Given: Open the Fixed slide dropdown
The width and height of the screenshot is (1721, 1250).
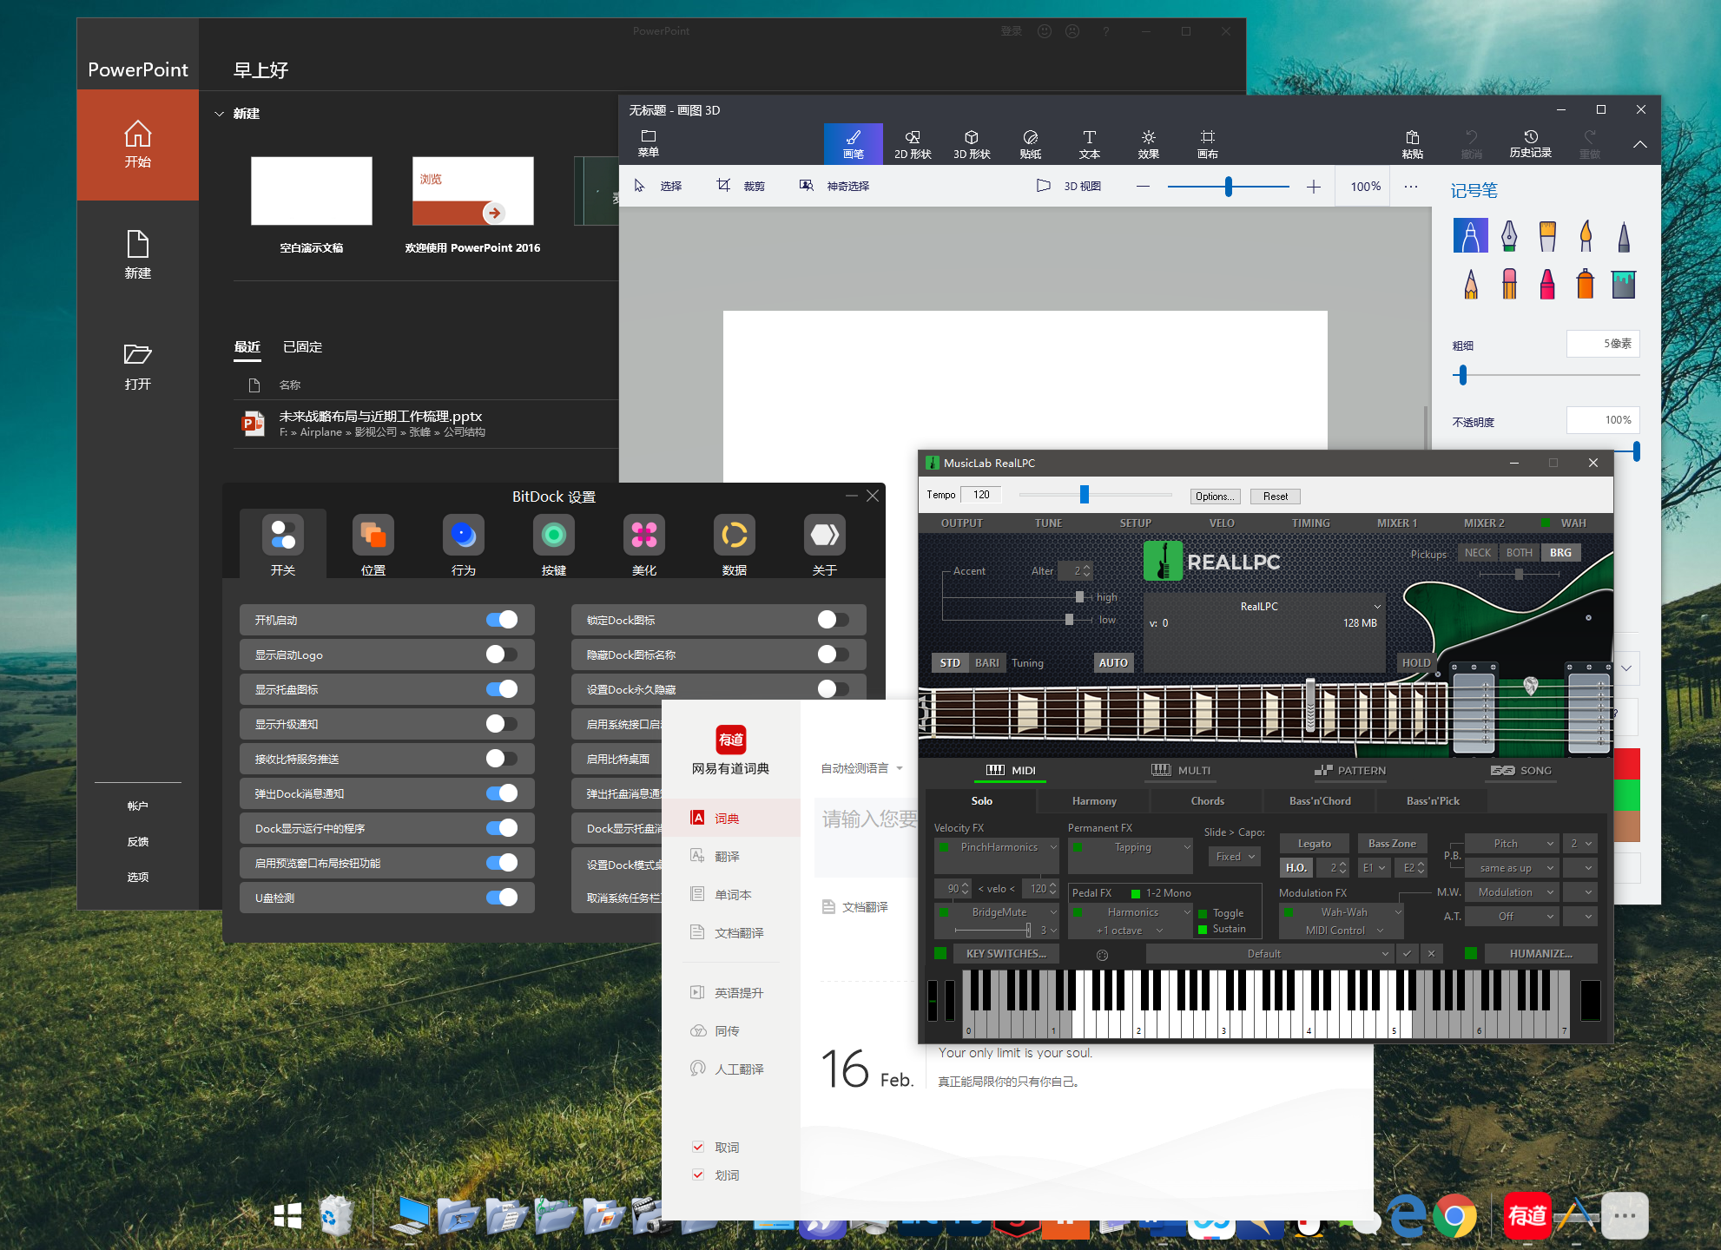Looking at the screenshot, I should point(1234,856).
